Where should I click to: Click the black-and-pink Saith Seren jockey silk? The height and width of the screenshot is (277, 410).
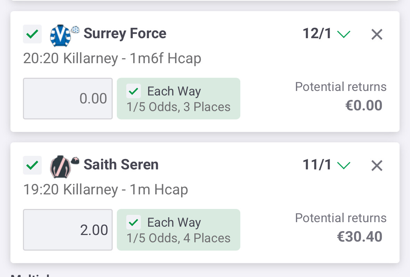[x=61, y=166]
